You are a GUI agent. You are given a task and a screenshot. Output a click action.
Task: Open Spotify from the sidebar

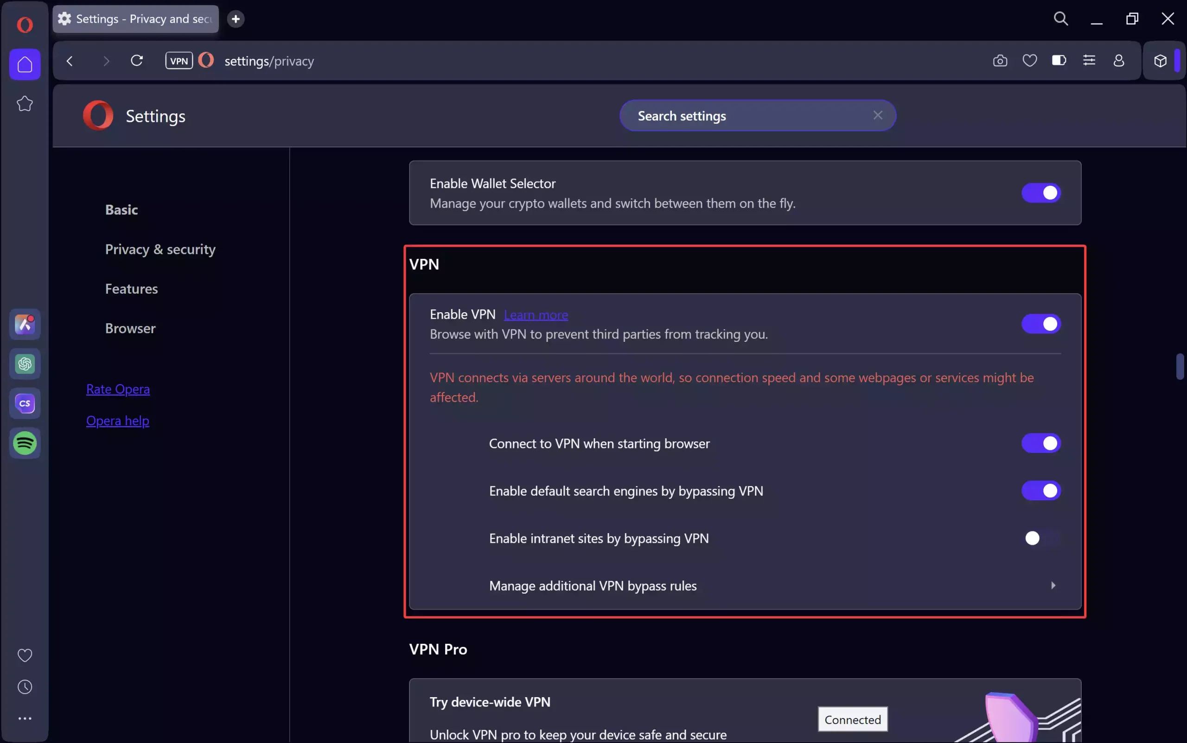point(25,444)
